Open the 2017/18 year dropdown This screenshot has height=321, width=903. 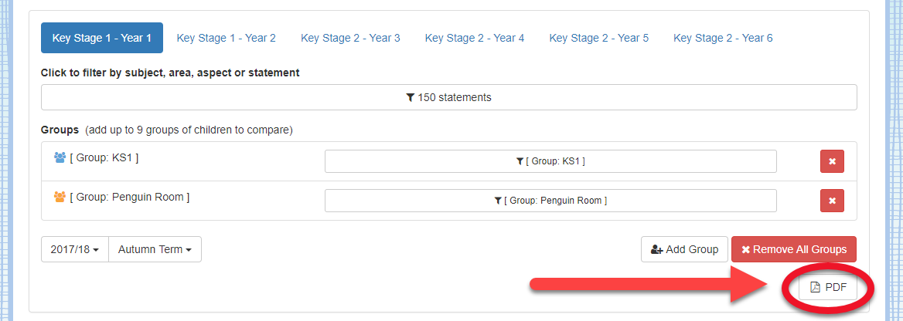75,249
